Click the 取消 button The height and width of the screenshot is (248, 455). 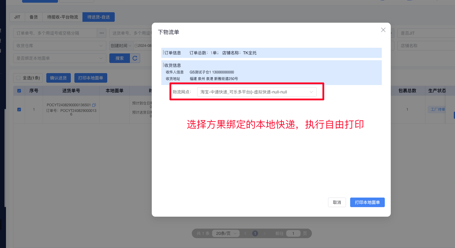tap(337, 202)
